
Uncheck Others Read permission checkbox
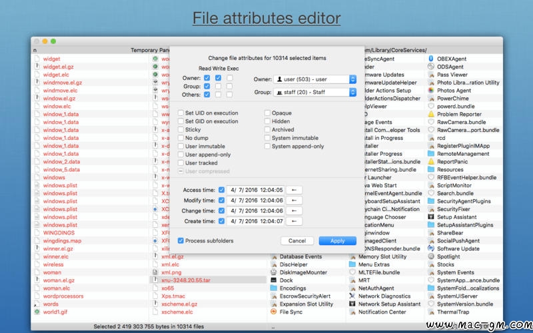point(207,95)
